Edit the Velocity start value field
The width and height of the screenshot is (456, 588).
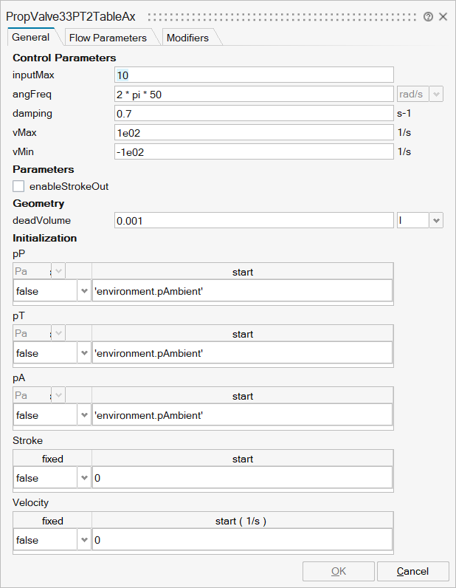click(242, 540)
